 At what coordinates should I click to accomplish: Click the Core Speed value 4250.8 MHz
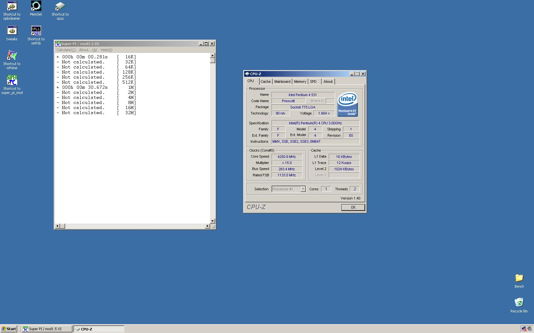(287, 157)
